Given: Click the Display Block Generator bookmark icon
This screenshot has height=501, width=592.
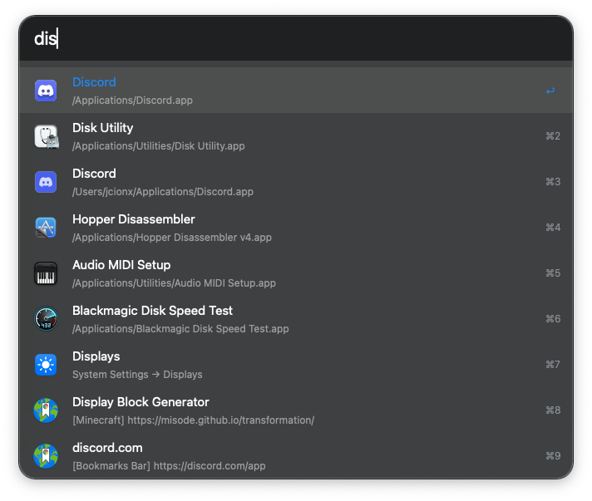Looking at the screenshot, I should point(46,410).
